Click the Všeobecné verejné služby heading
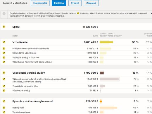The image size is (152, 114). pyautogui.click(x=29, y=73)
